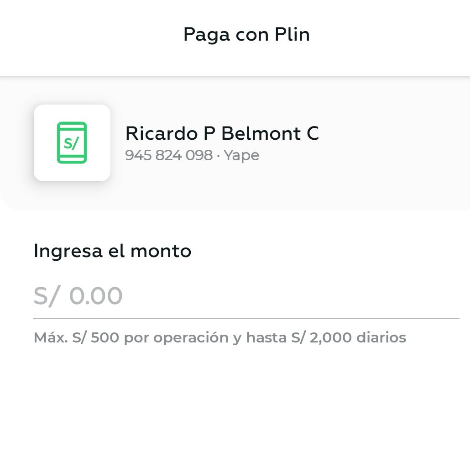Screen dimensions: 470x458
Task: Tap the surname Belmont in recipient name
Action: pyautogui.click(x=261, y=133)
